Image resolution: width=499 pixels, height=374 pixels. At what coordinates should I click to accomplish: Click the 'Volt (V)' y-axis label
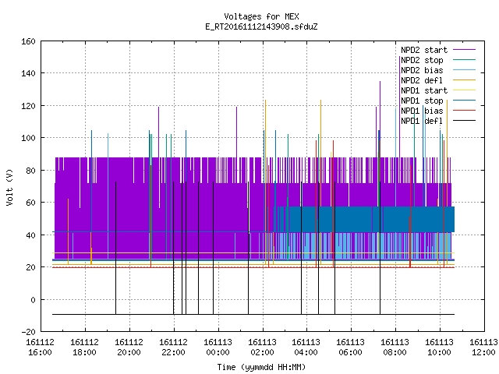click(9, 187)
